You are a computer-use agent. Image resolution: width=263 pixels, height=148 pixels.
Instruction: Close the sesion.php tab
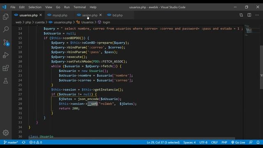pyautogui.click(x=100, y=15)
